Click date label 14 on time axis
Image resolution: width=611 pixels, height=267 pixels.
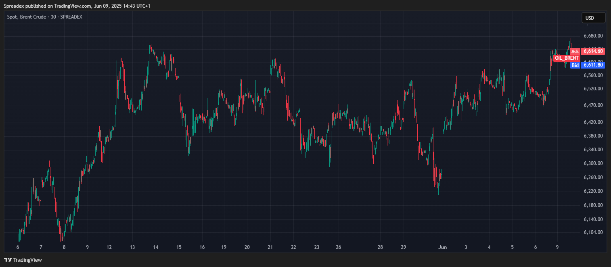click(x=156, y=247)
